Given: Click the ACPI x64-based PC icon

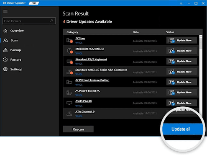Looking at the screenshot, I should click(69, 93).
